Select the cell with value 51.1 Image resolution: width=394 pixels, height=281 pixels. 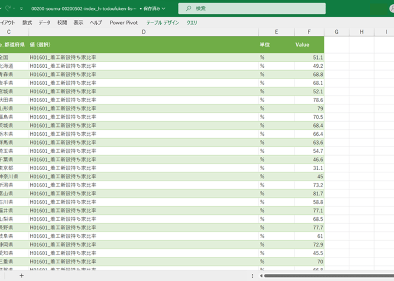309,57
